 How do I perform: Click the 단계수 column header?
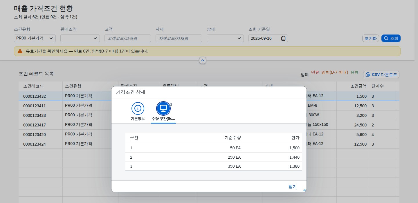pos(383,86)
